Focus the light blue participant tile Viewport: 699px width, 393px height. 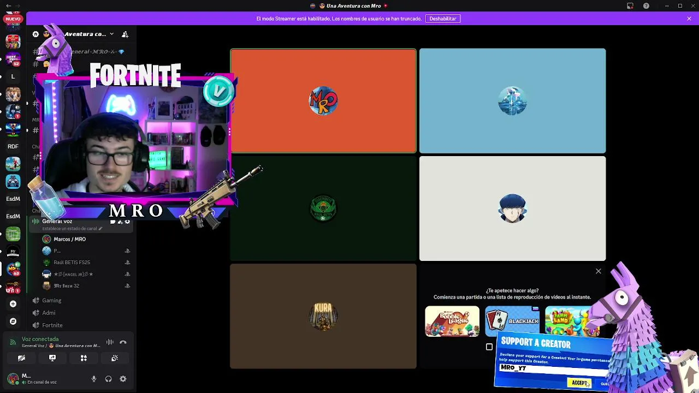click(x=512, y=101)
